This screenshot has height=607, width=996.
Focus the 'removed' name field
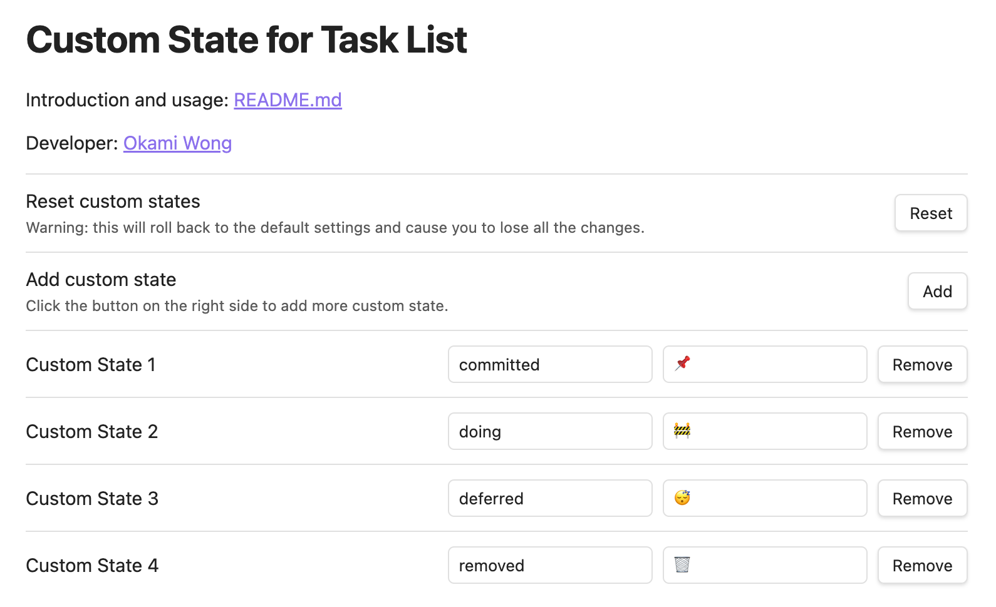[549, 565]
